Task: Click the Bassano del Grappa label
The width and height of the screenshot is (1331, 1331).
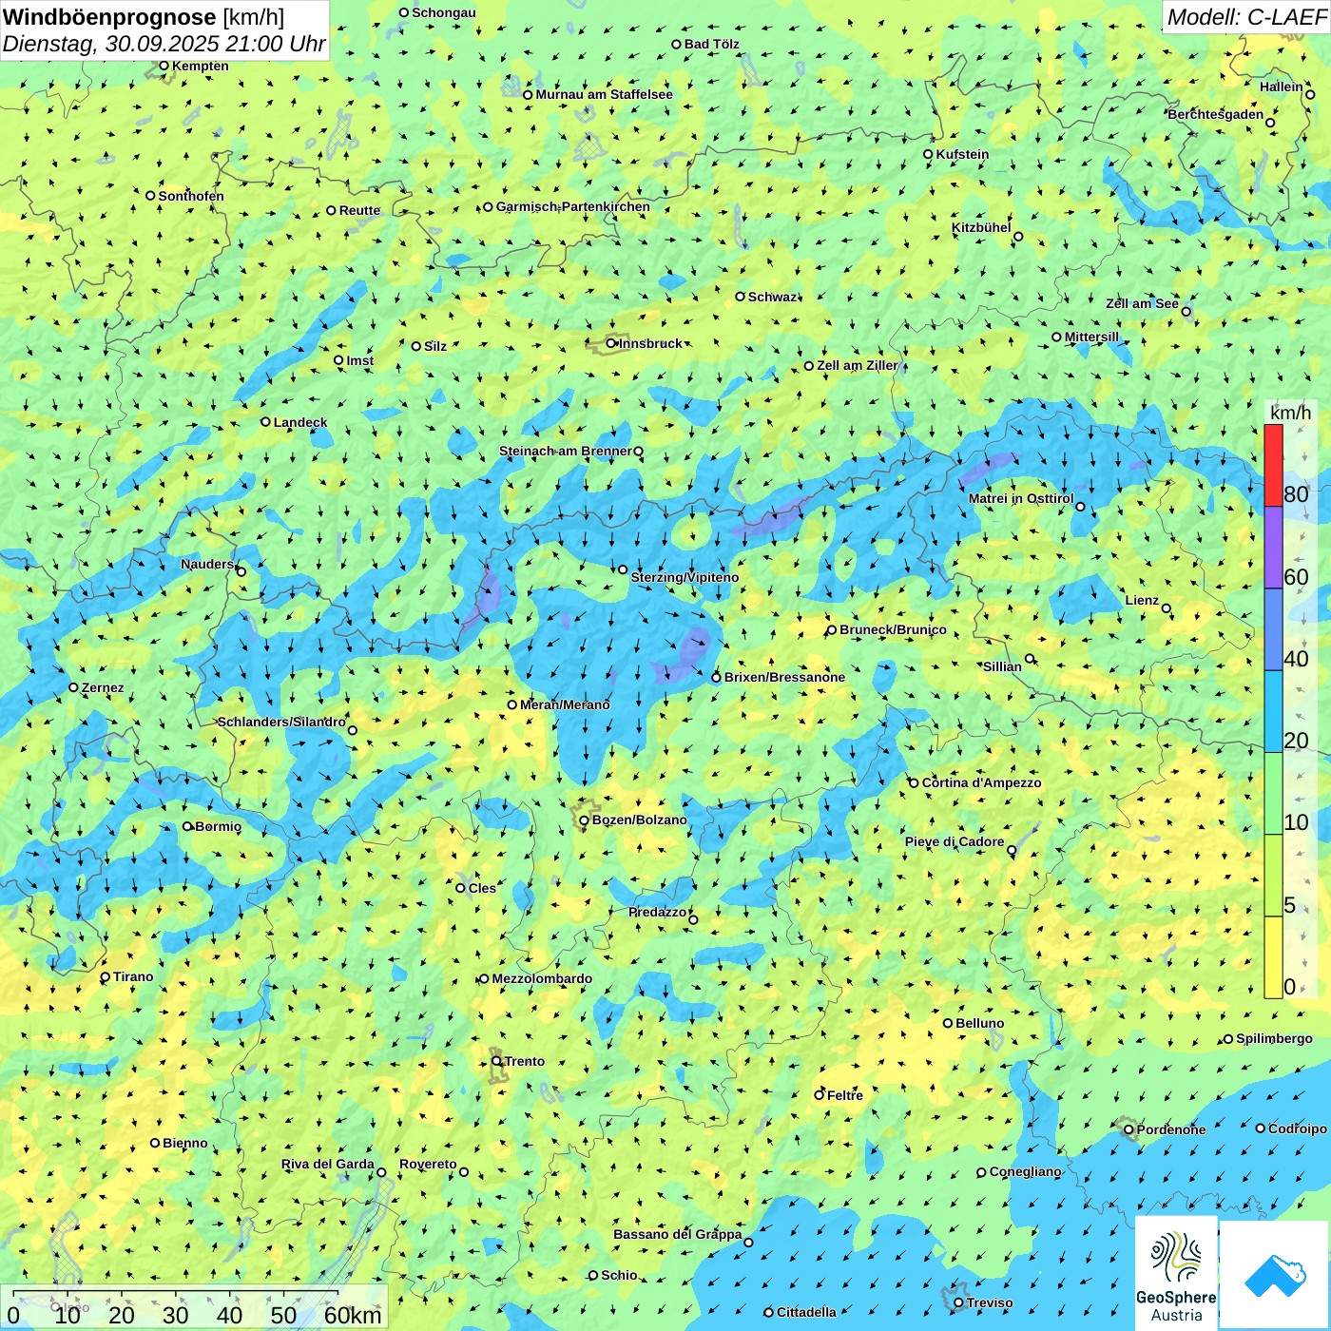Action: (678, 1234)
